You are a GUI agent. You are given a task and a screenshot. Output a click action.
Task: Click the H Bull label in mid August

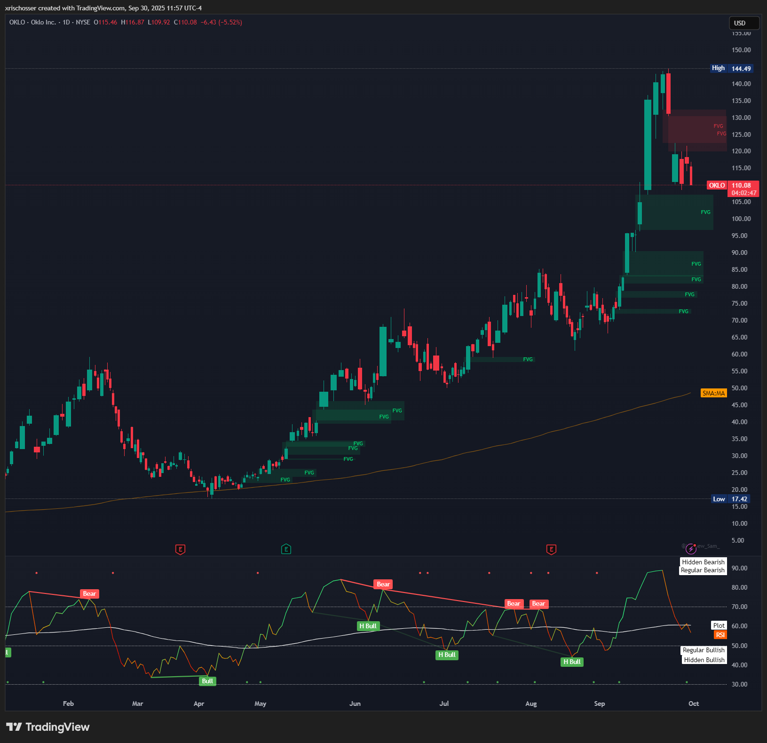point(572,662)
